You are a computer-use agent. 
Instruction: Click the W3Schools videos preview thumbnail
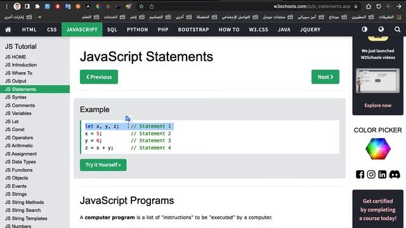click(x=378, y=80)
